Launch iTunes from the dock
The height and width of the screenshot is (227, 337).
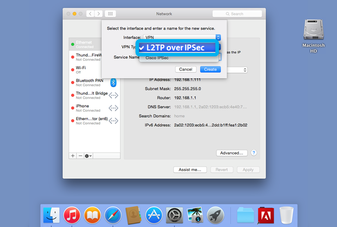[72, 215]
